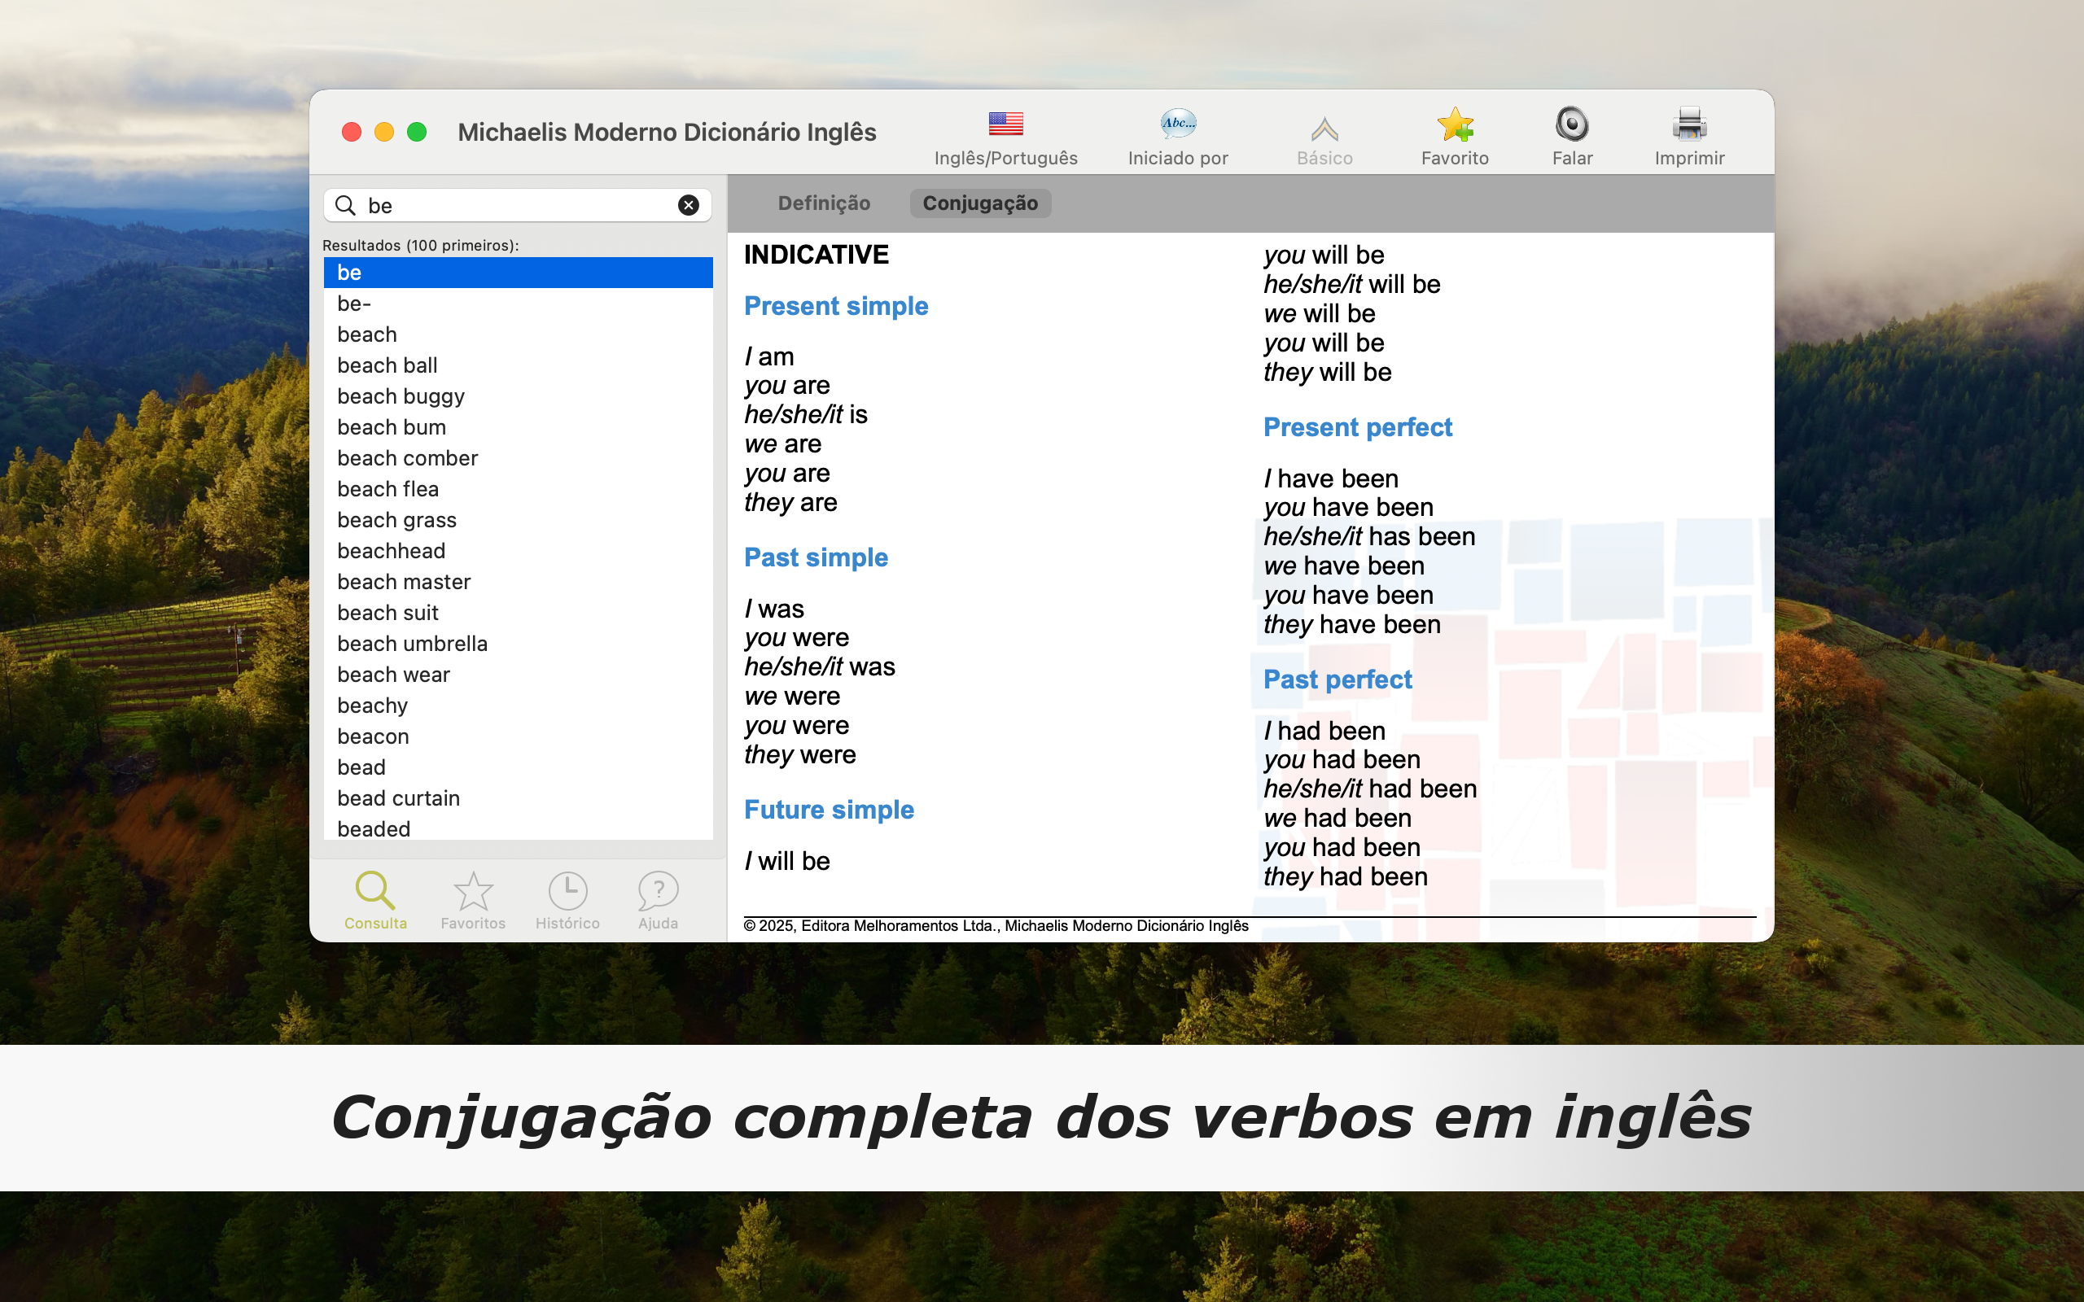Click the 'they had been' line
This screenshot has height=1302, width=2084.
click(1345, 876)
